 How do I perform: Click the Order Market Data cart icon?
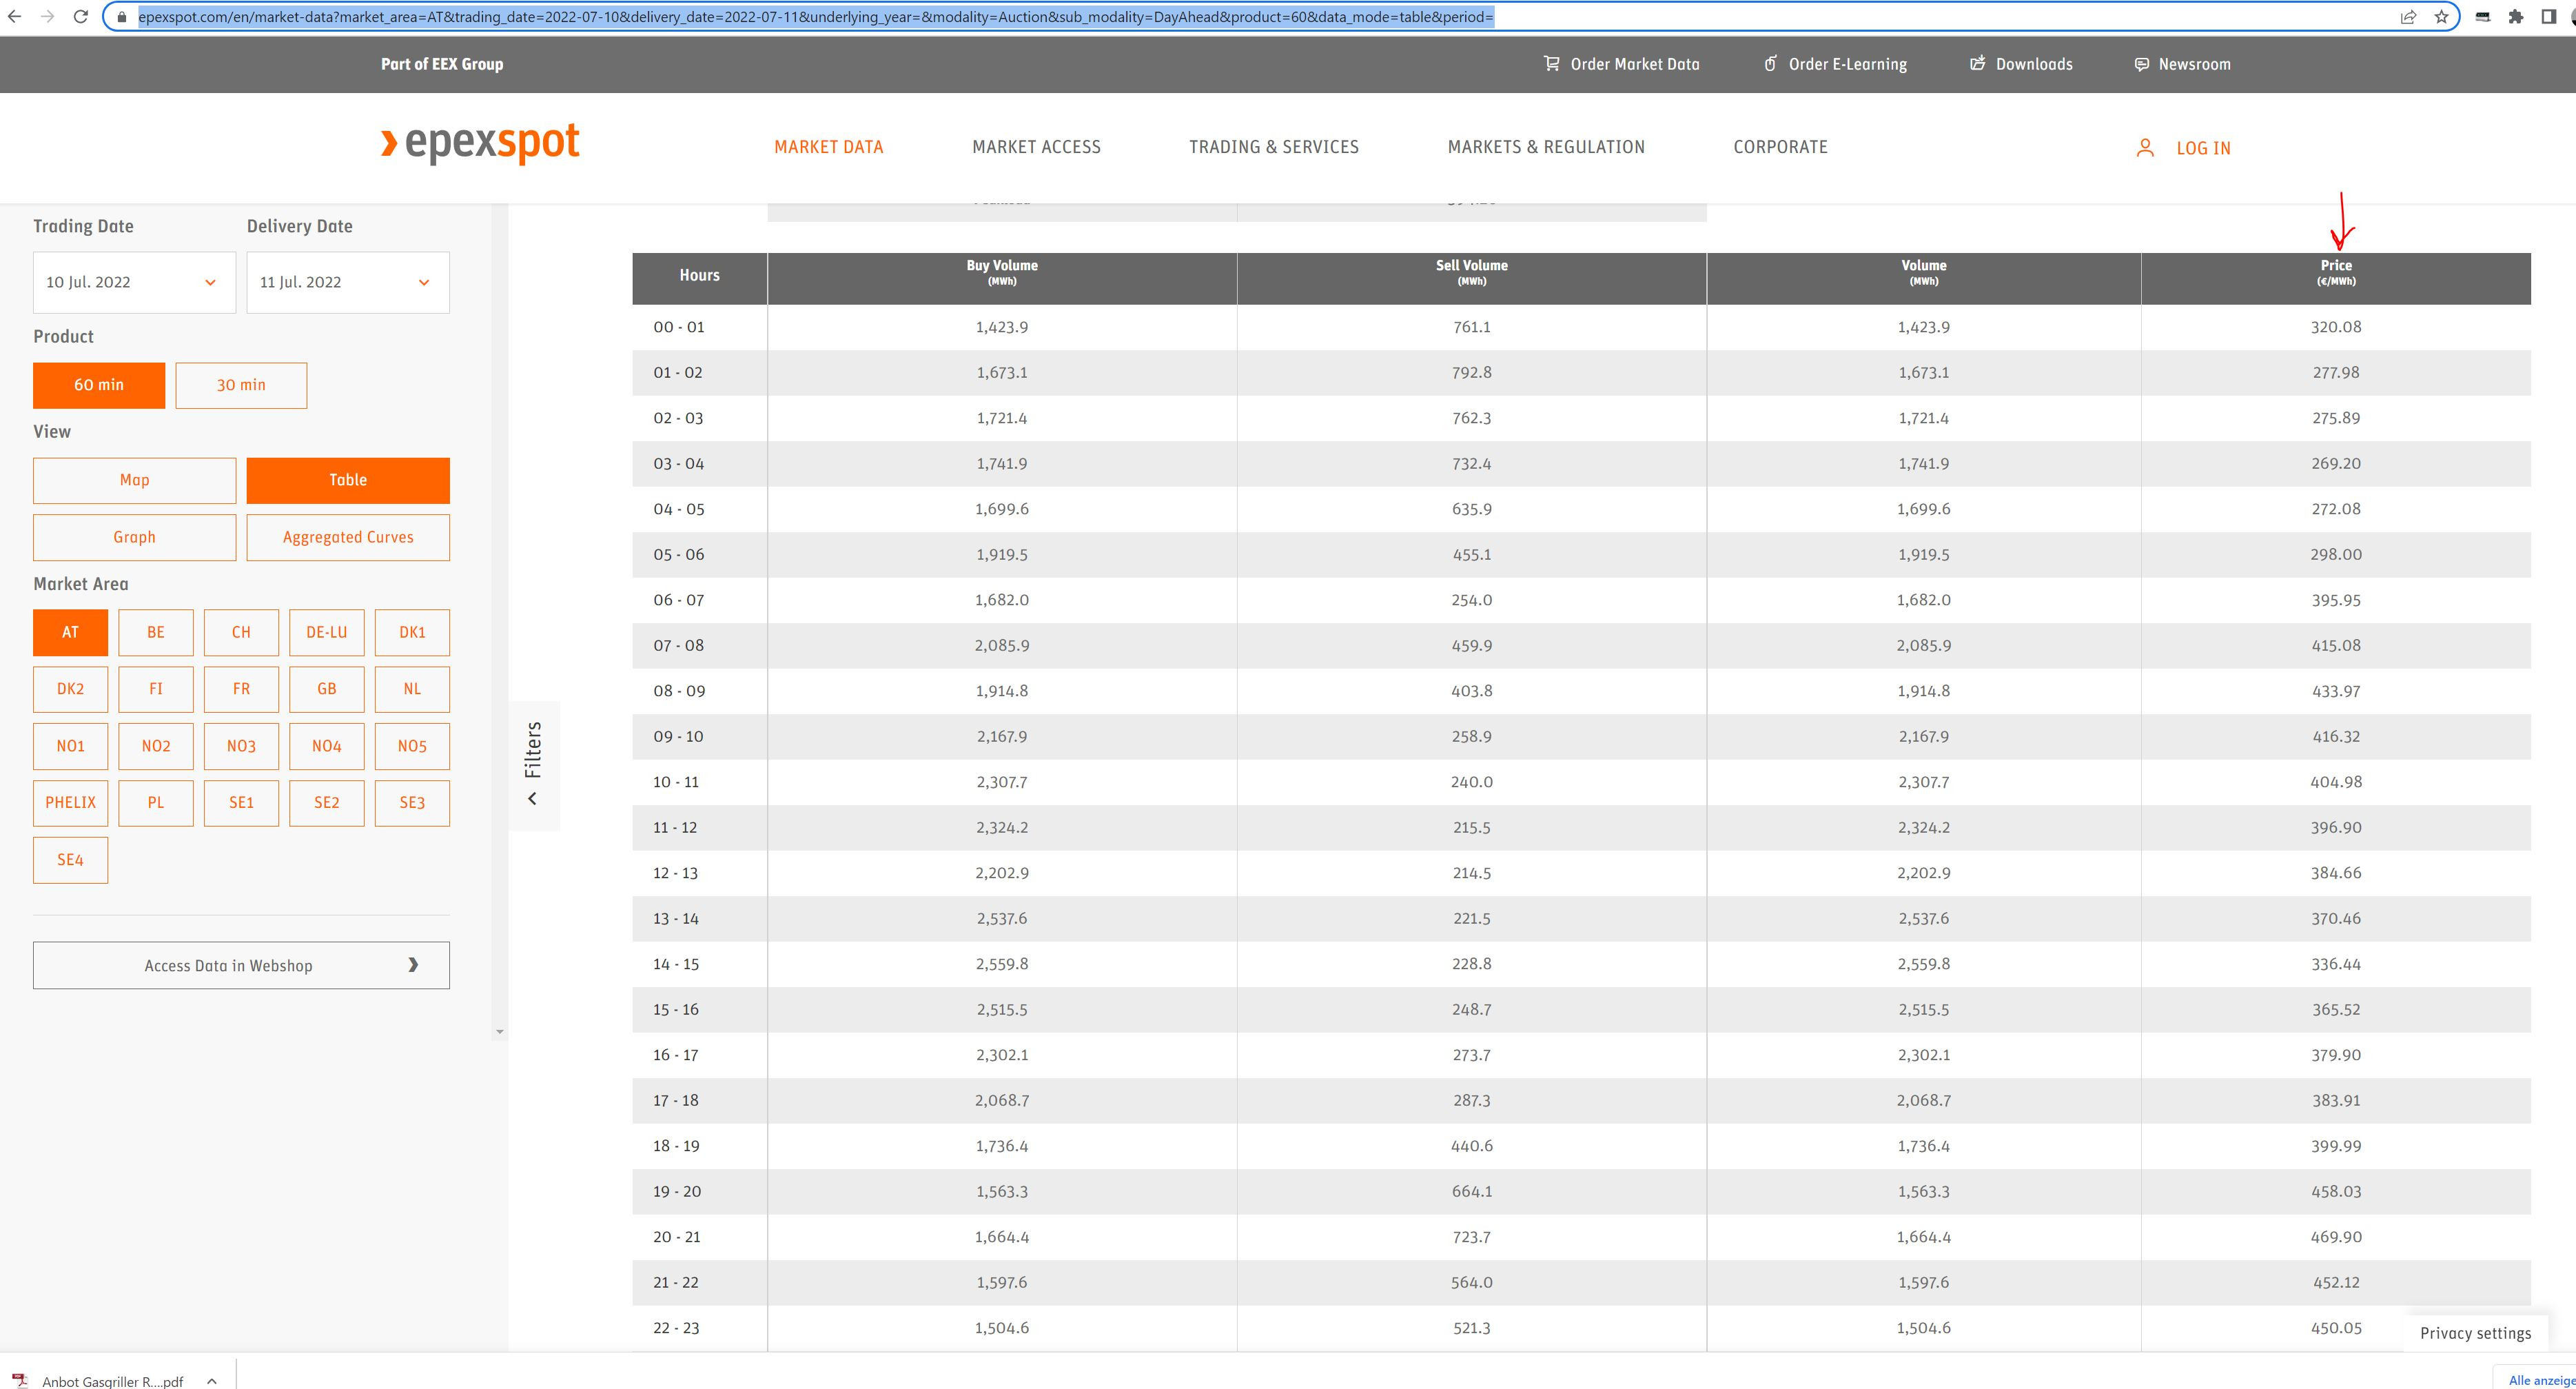pos(1551,64)
